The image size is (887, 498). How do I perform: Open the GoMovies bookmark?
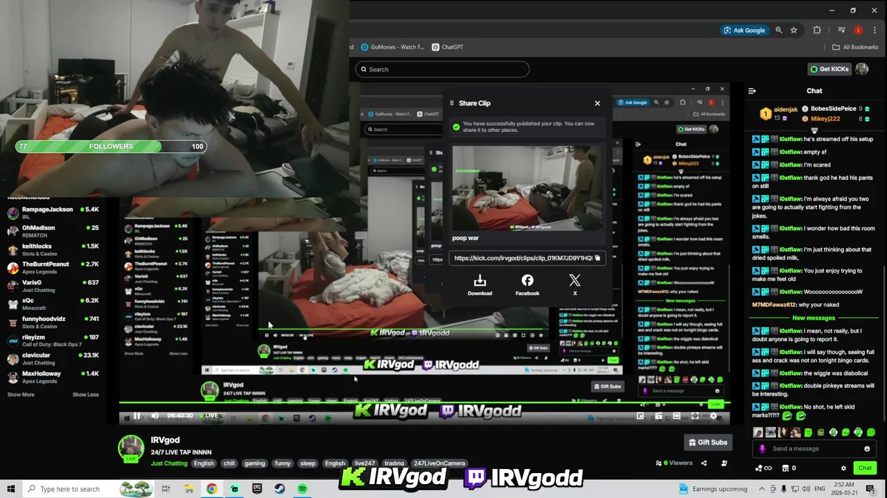pyautogui.click(x=392, y=47)
